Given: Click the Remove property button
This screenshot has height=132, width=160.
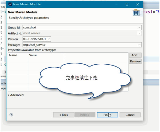Looking at the screenshot, I should point(135,61).
